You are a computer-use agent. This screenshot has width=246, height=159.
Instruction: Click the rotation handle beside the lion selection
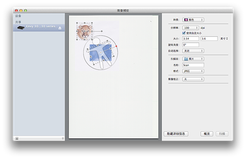click(102, 31)
